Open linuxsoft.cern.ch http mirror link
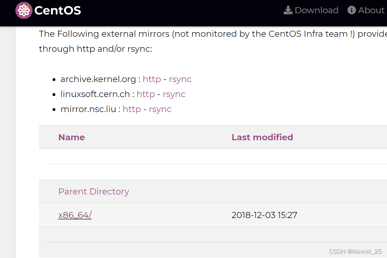 (x=146, y=94)
